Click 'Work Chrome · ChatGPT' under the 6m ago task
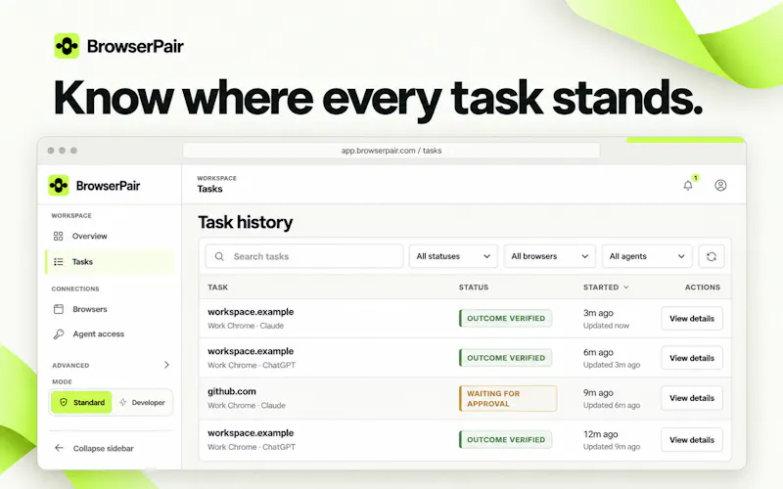783x489 pixels. (x=252, y=365)
